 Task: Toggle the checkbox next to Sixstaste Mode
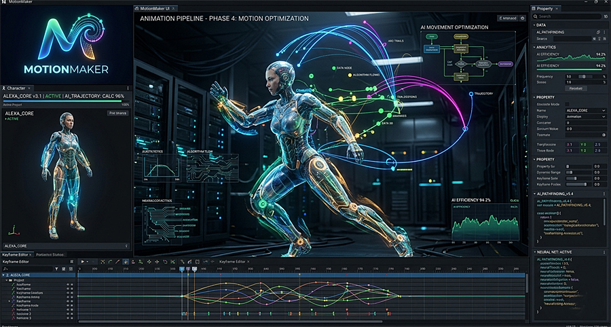567,104
